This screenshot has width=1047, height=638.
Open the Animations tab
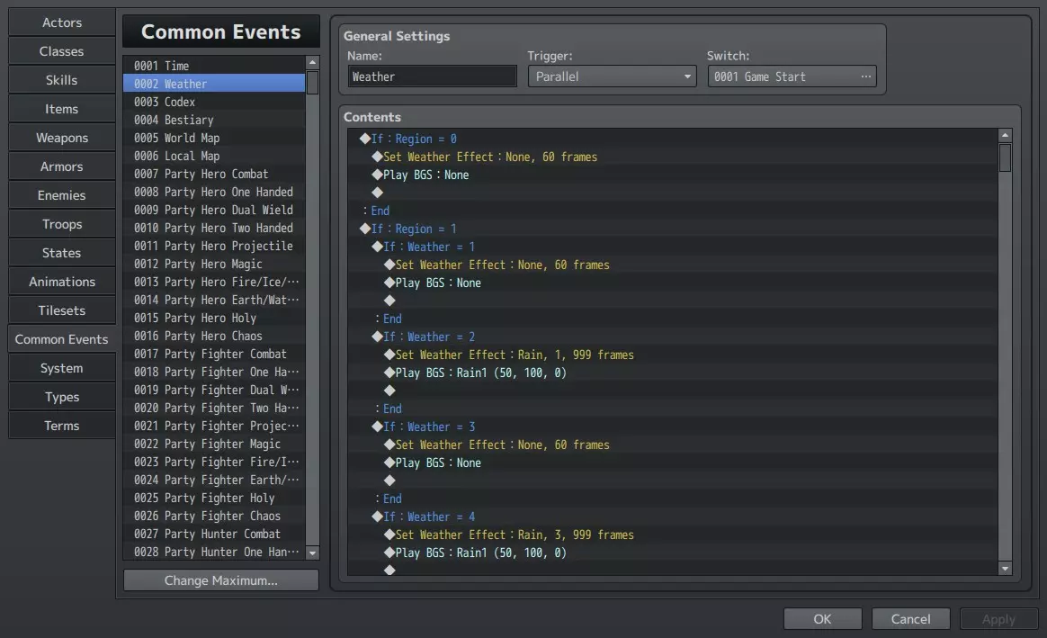pyautogui.click(x=61, y=282)
